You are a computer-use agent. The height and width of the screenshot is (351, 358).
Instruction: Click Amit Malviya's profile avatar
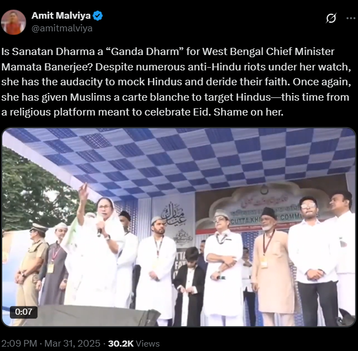coord(13,22)
